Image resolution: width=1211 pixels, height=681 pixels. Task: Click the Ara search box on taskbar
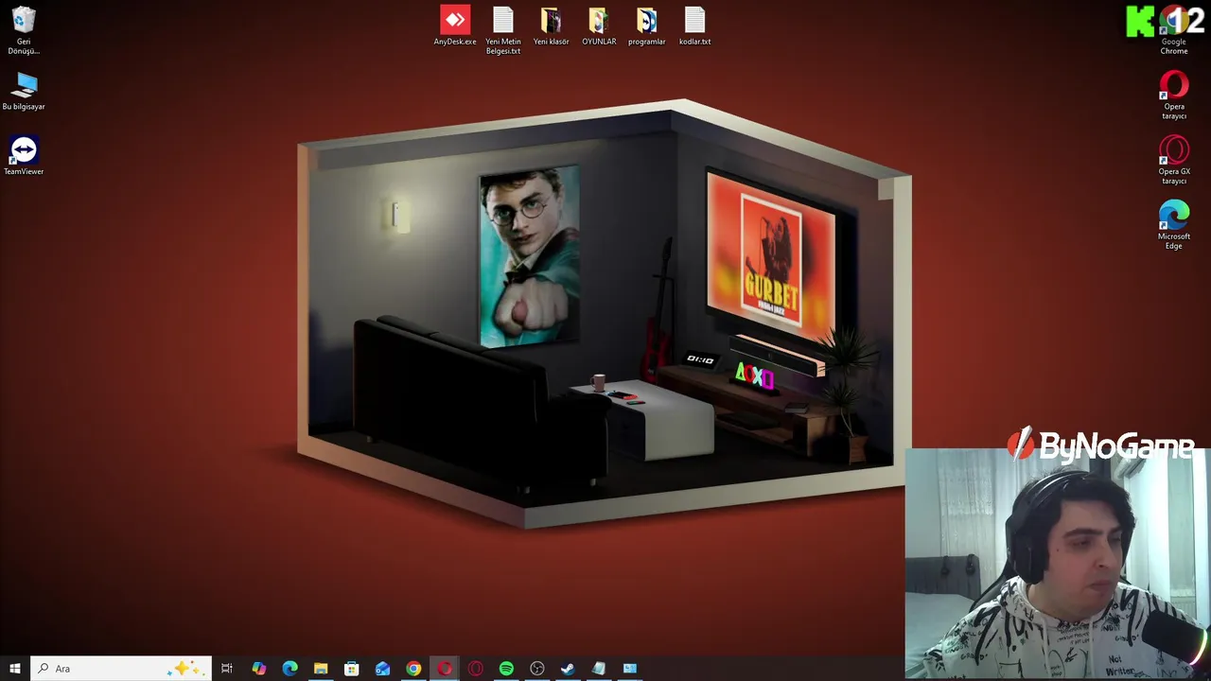[121, 669]
